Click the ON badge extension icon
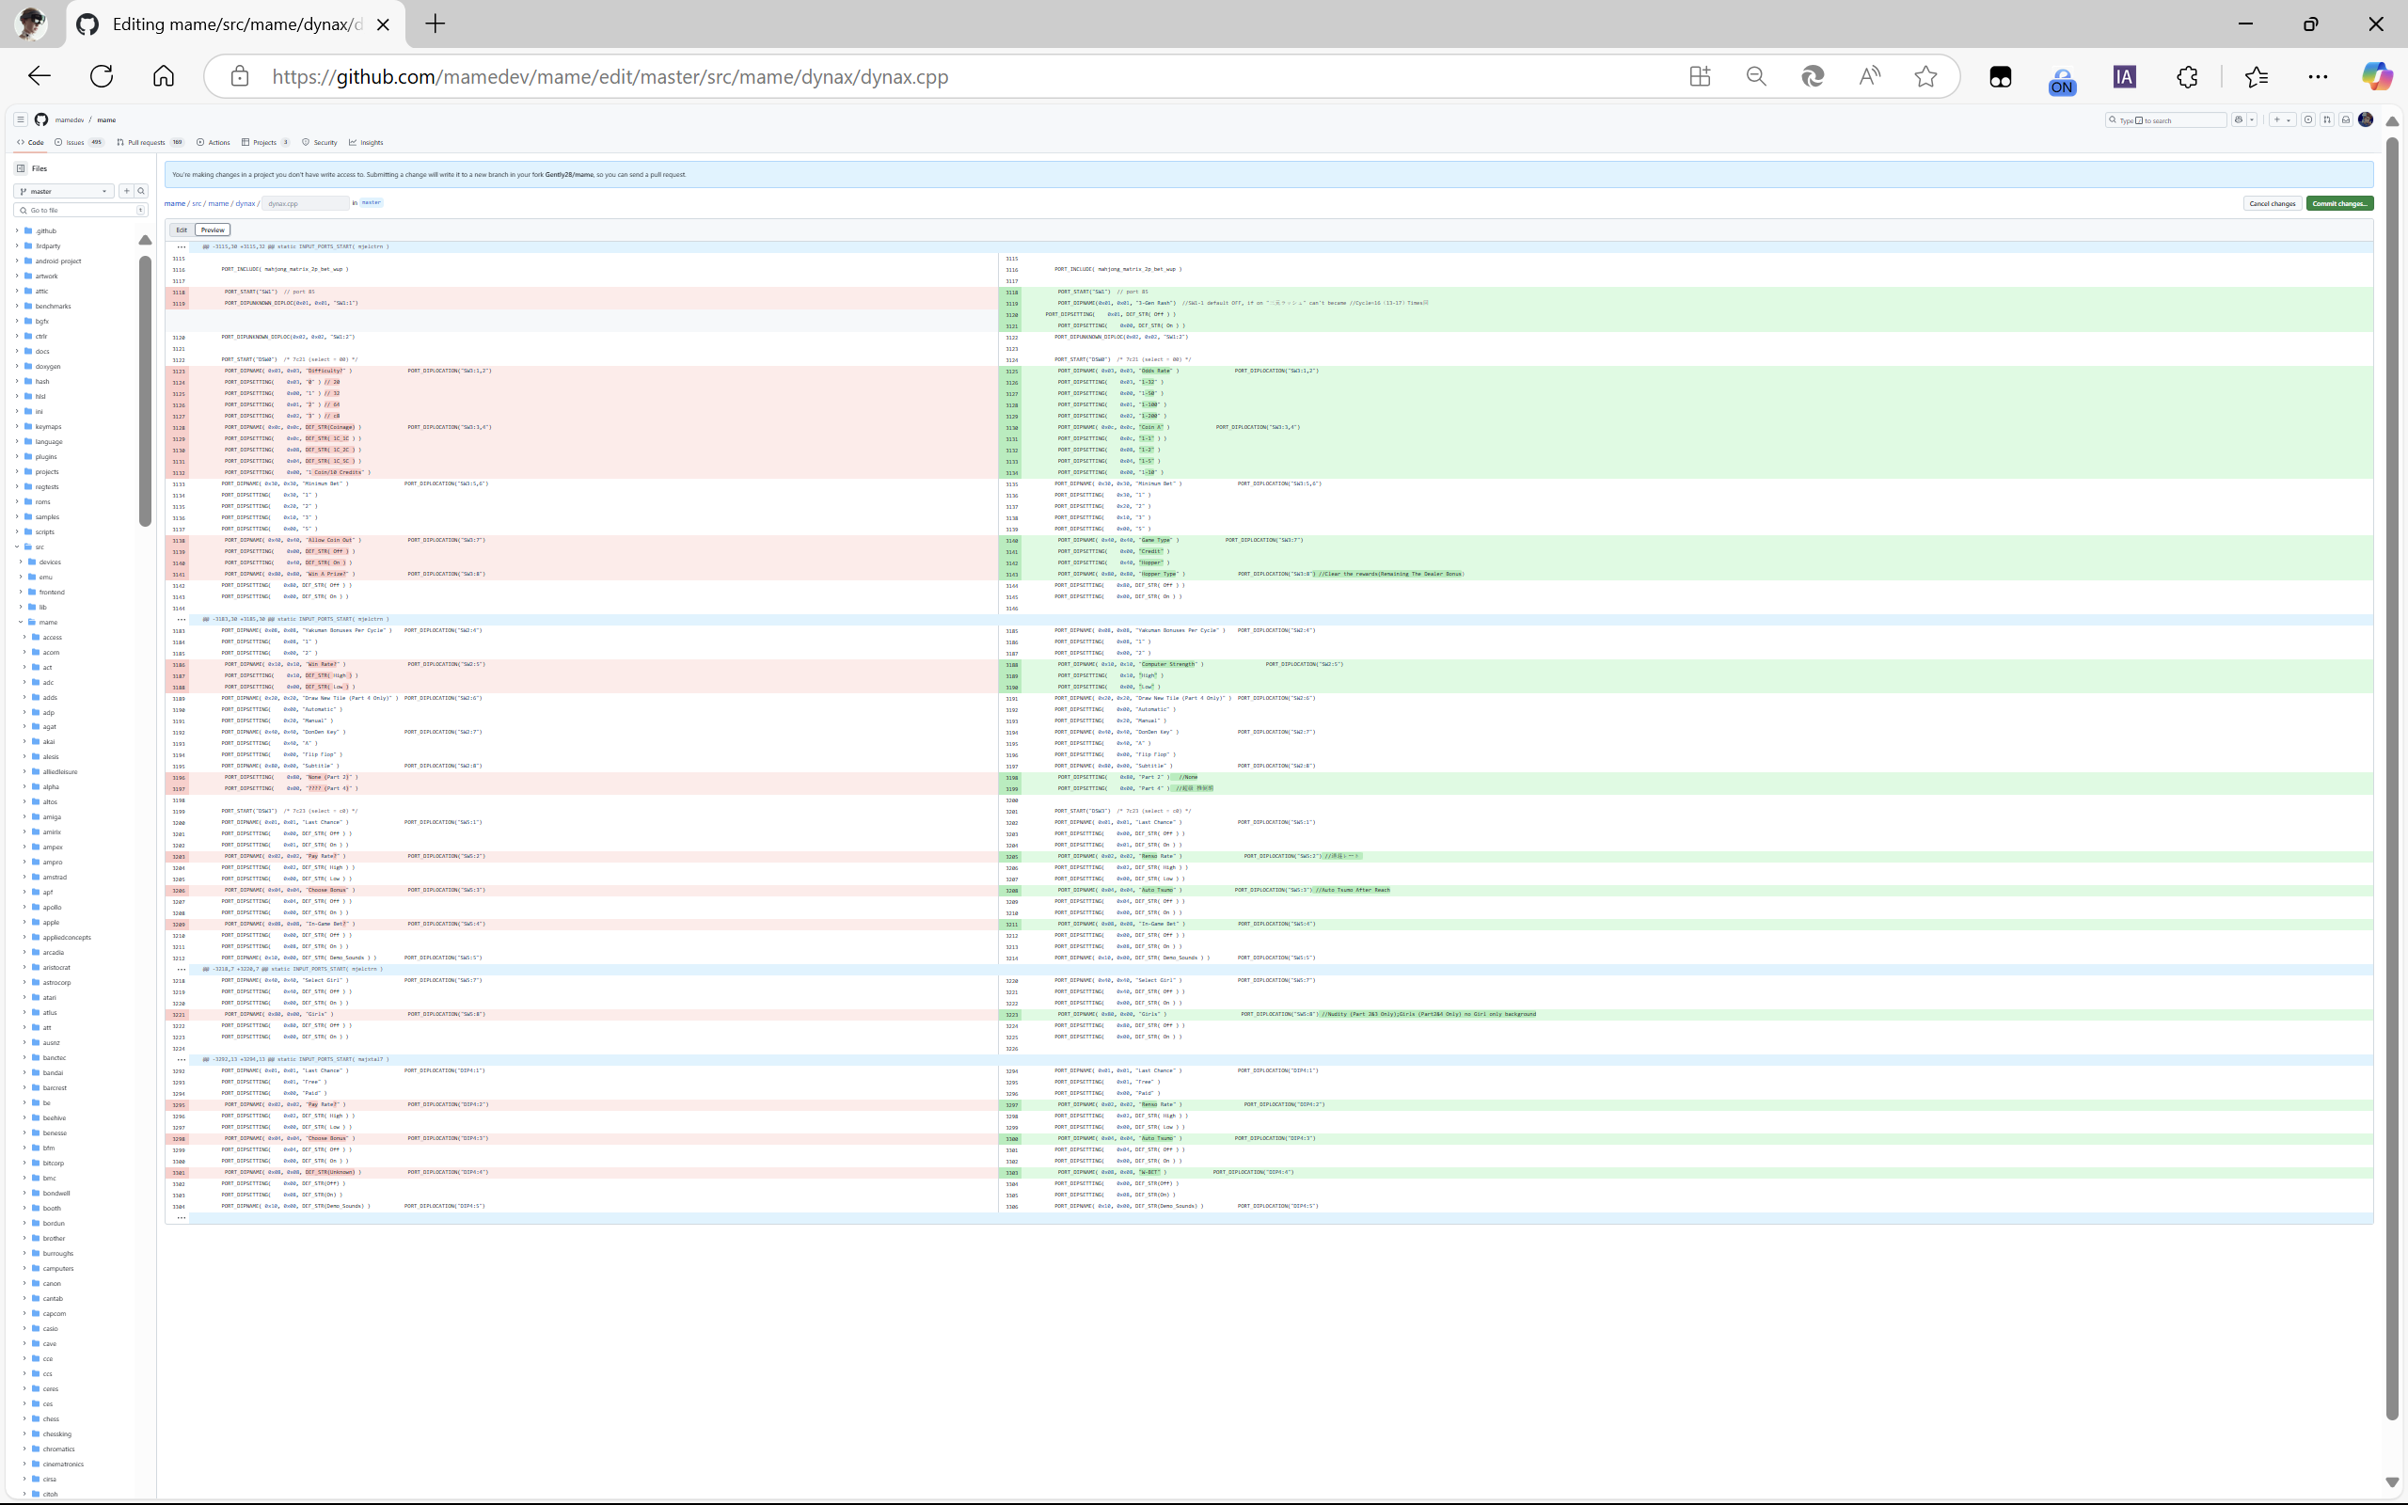The width and height of the screenshot is (2408, 1505). pyautogui.click(x=2062, y=80)
